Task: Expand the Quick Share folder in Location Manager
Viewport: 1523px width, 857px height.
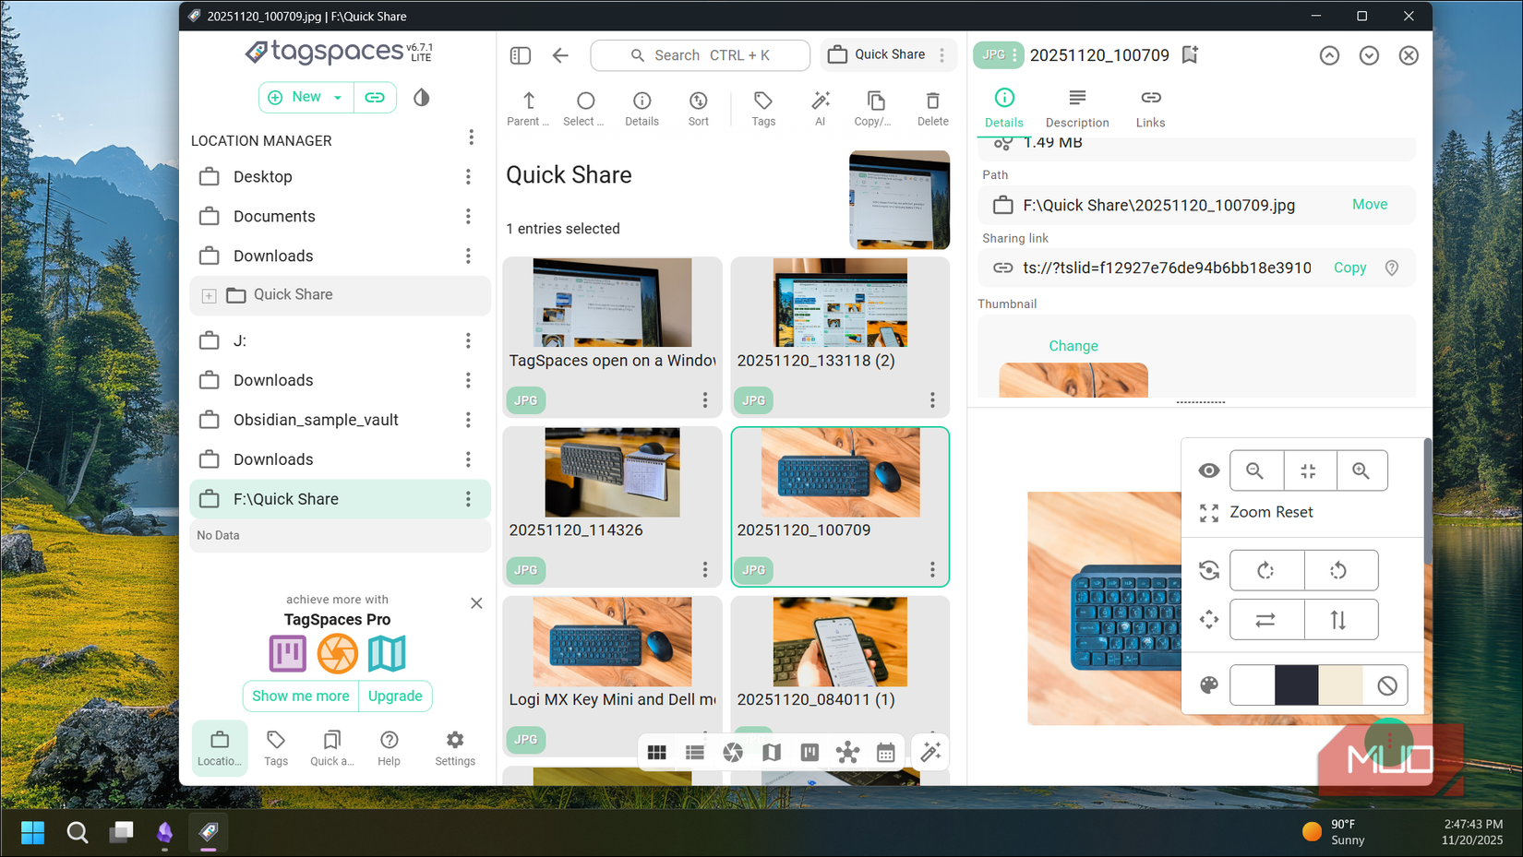Action: pyautogui.click(x=209, y=295)
